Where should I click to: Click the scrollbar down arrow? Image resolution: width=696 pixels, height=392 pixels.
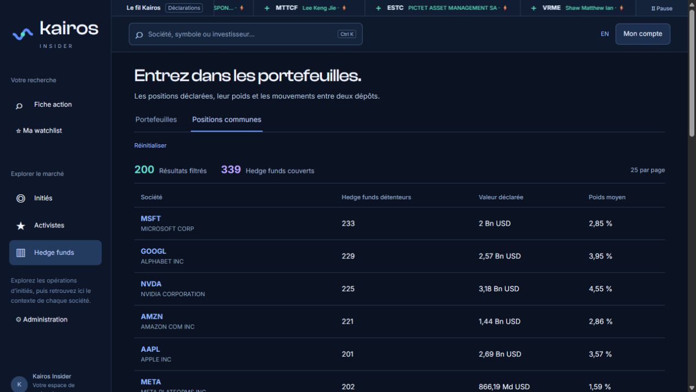tap(692, 388)
